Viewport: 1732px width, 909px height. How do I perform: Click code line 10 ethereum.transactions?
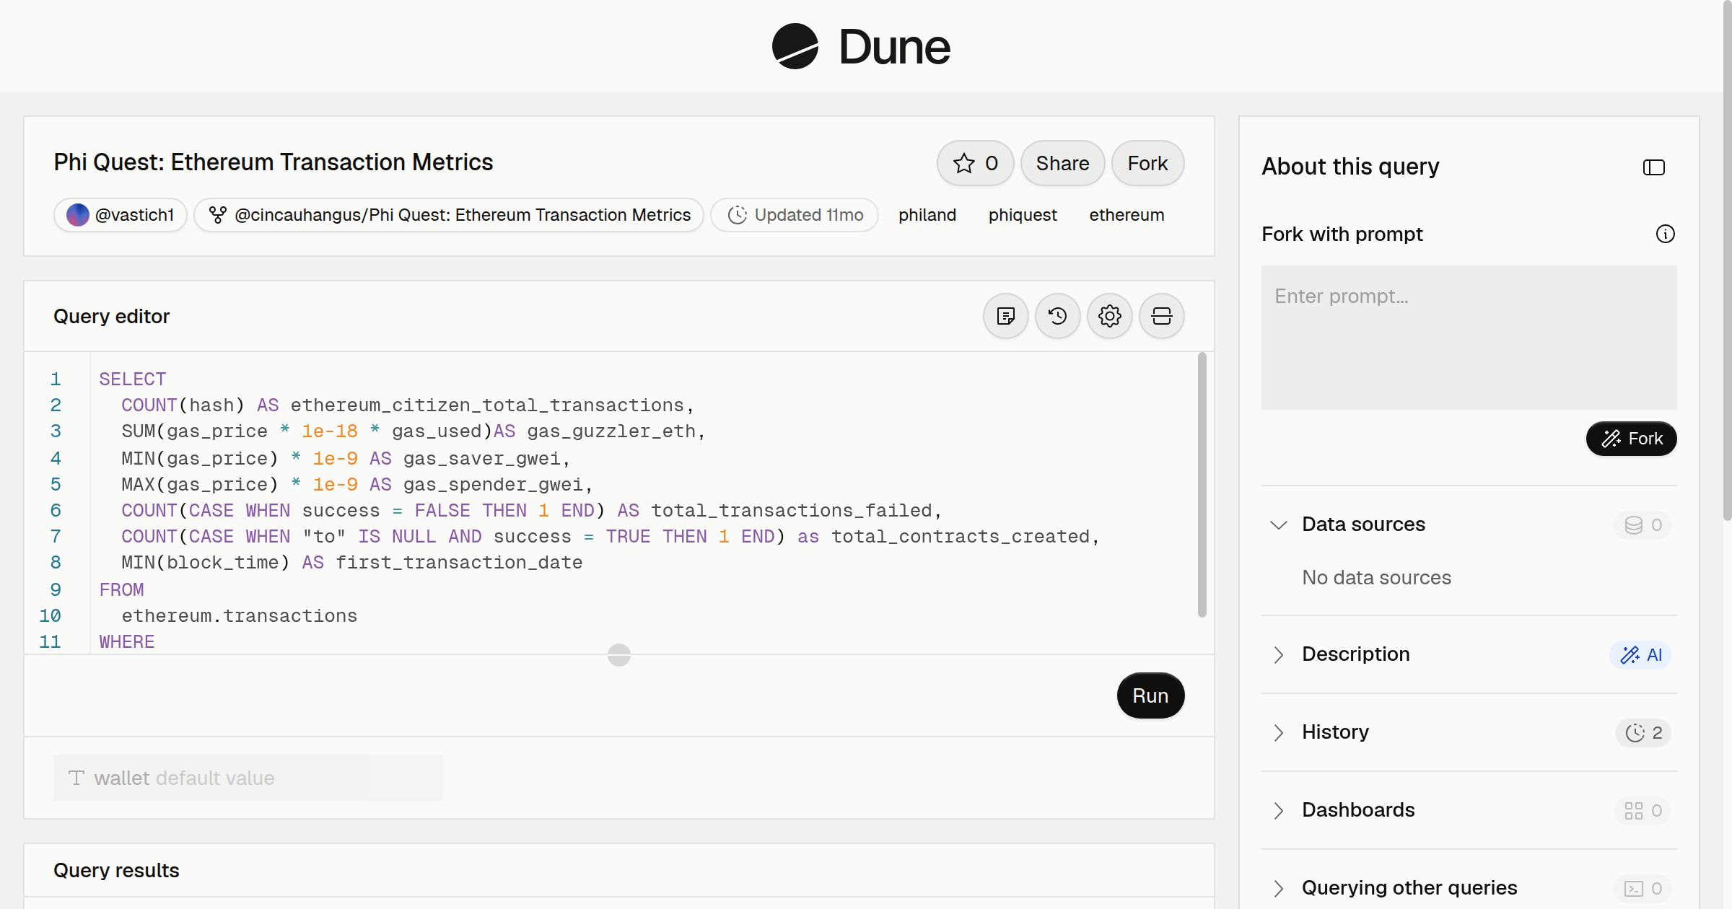240,615
